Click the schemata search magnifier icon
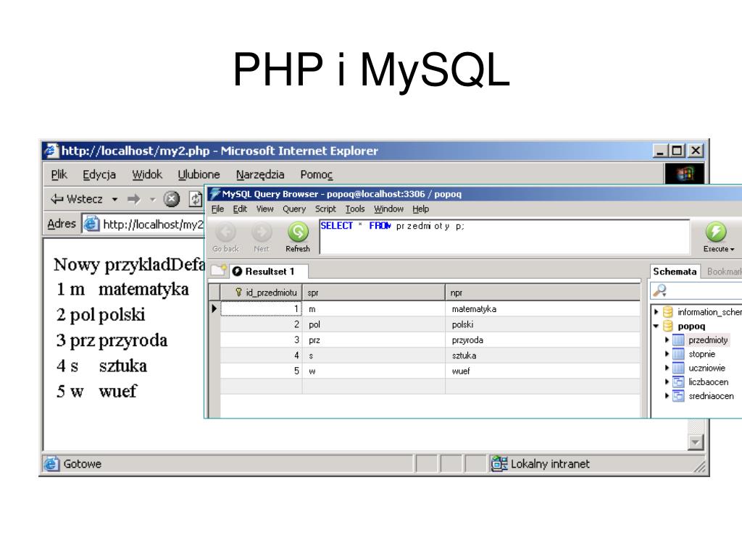Image resolution: width=742 pixels, height=556 pixels. 659,290
